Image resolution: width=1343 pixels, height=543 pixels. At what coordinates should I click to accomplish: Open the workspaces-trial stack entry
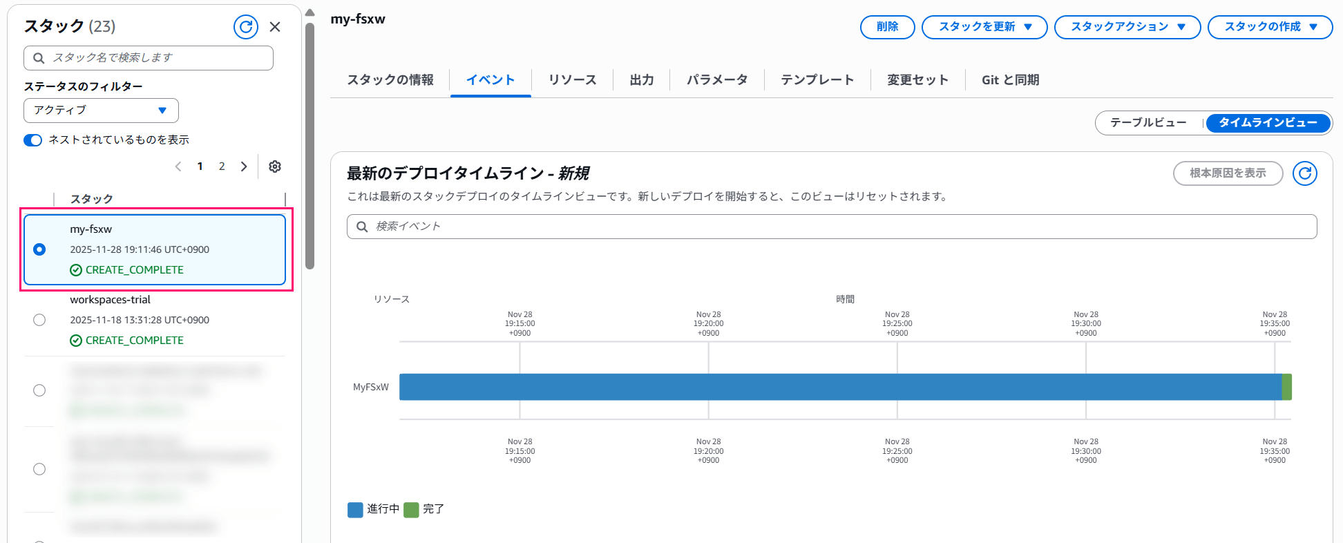click(110, 300)
